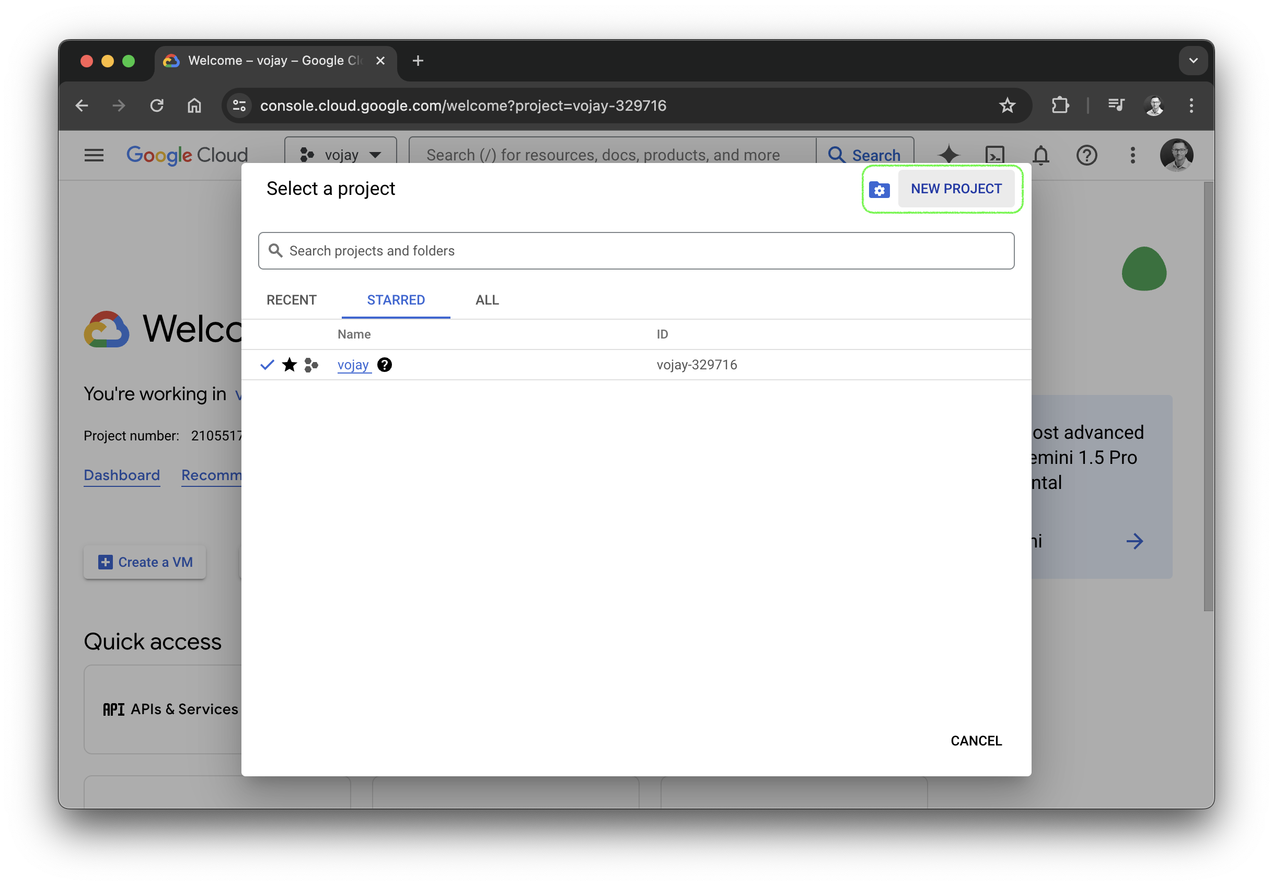
Task: Click the manage resources folder-gear icon
Action: point(879,190)
